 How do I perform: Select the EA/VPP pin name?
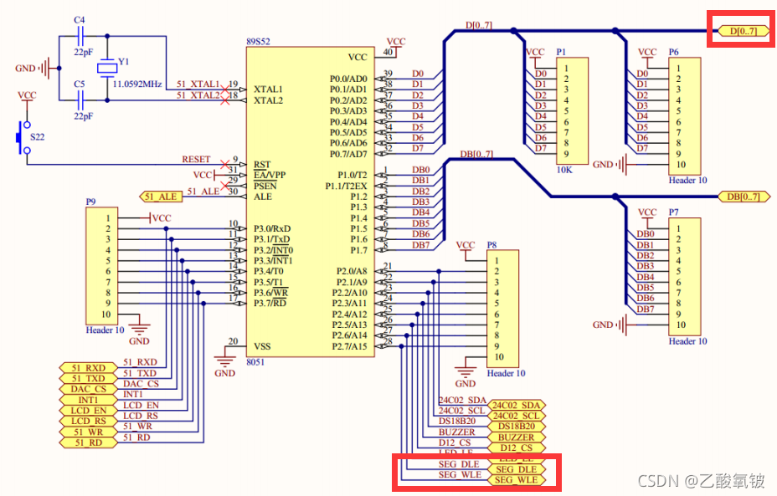(x=270, y=175)
